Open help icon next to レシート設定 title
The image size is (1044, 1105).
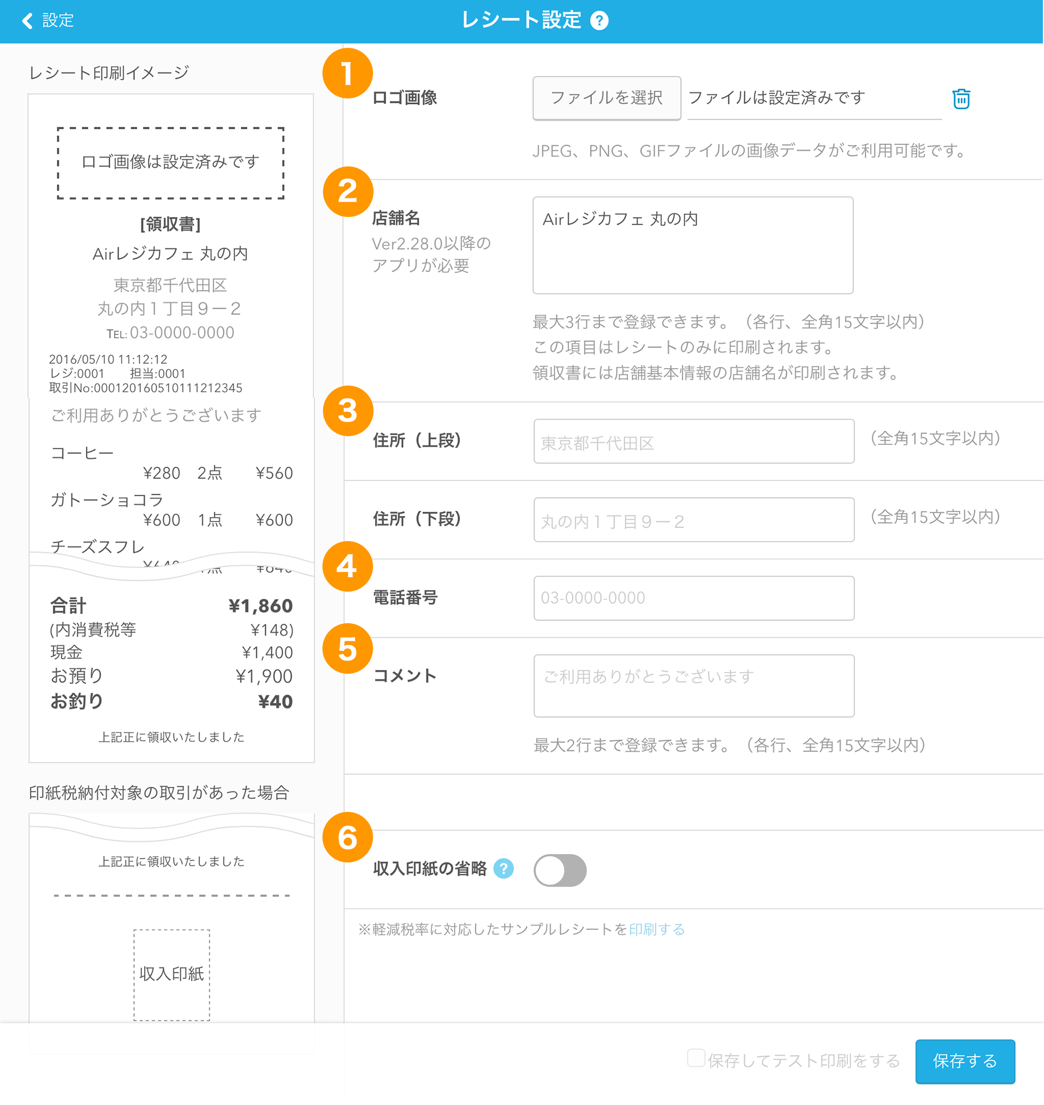coord(599,21)
